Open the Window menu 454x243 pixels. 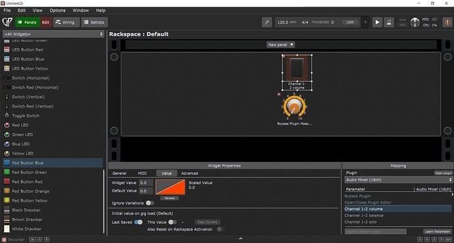80,11
